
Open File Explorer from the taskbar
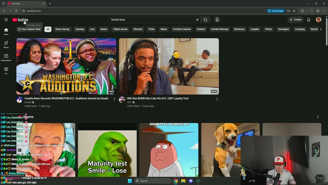pyautogui.click(x=183, y=181)
